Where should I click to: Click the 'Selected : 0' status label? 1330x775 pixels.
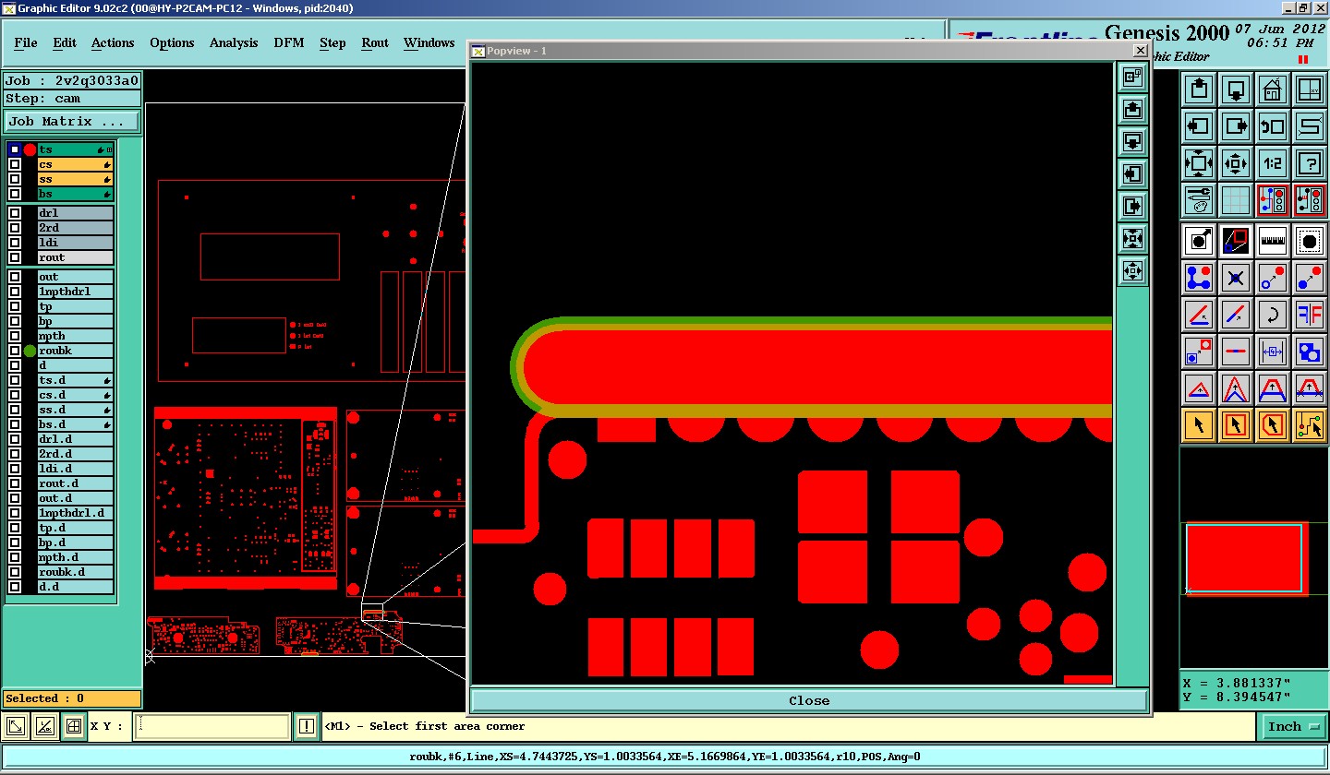(72, 698)
